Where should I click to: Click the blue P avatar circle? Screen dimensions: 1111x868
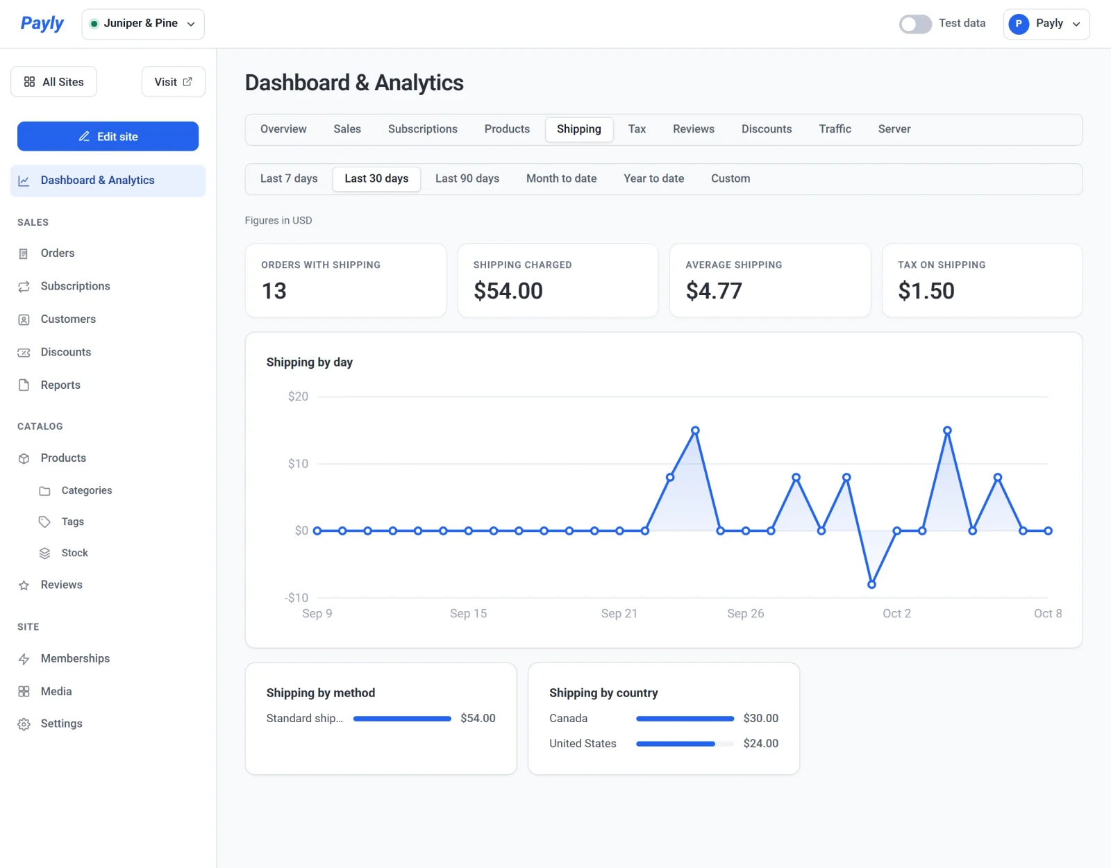pos(1019,24)
